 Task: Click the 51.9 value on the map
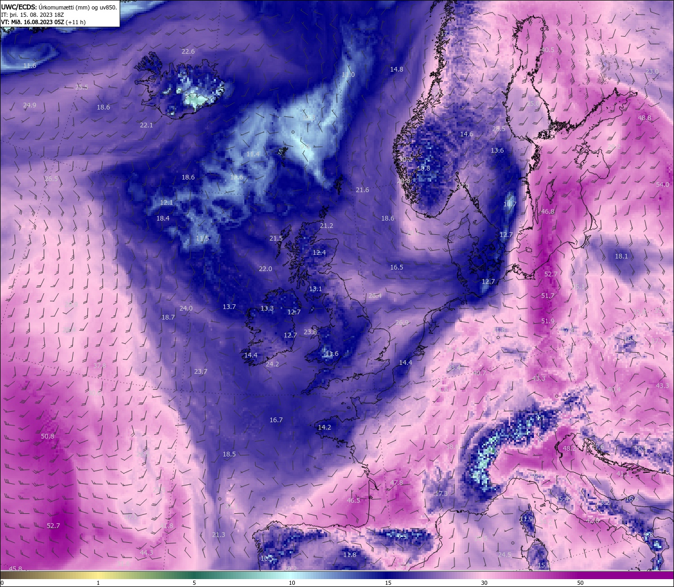tap(548, 321)
